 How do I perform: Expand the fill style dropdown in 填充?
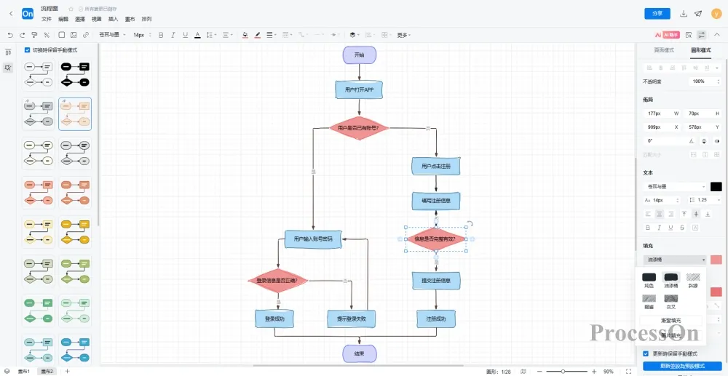click(675, 260)
